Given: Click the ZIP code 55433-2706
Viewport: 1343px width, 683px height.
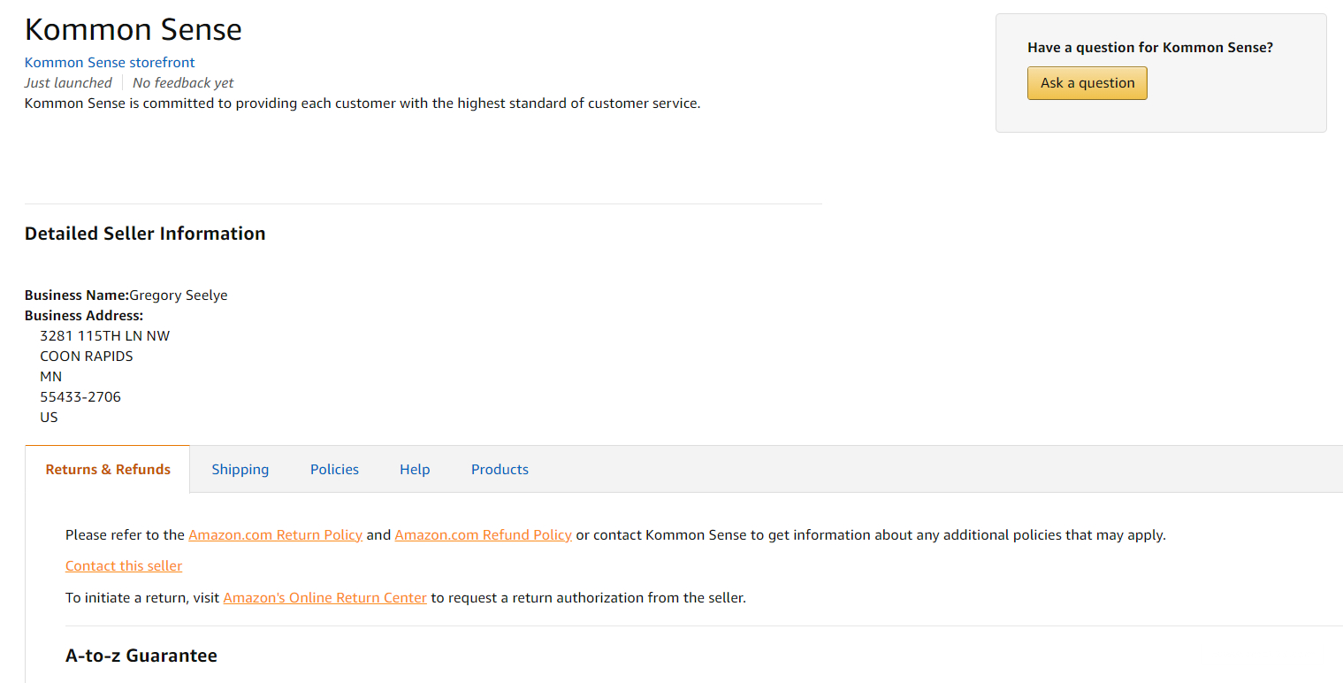Looking at the screenshot, I should [80, 397].
